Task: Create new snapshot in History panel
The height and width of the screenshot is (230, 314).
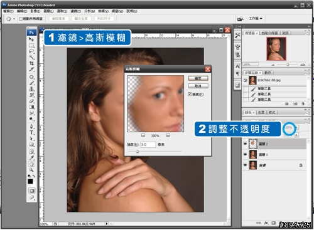Action: click(x=295, y=104)
